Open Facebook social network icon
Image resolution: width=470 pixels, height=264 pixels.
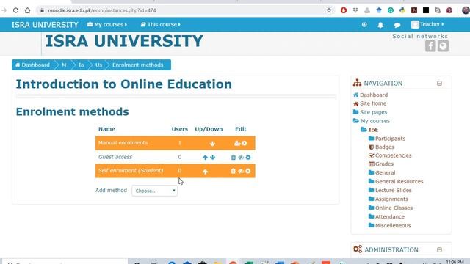click(x=430, y=46)
